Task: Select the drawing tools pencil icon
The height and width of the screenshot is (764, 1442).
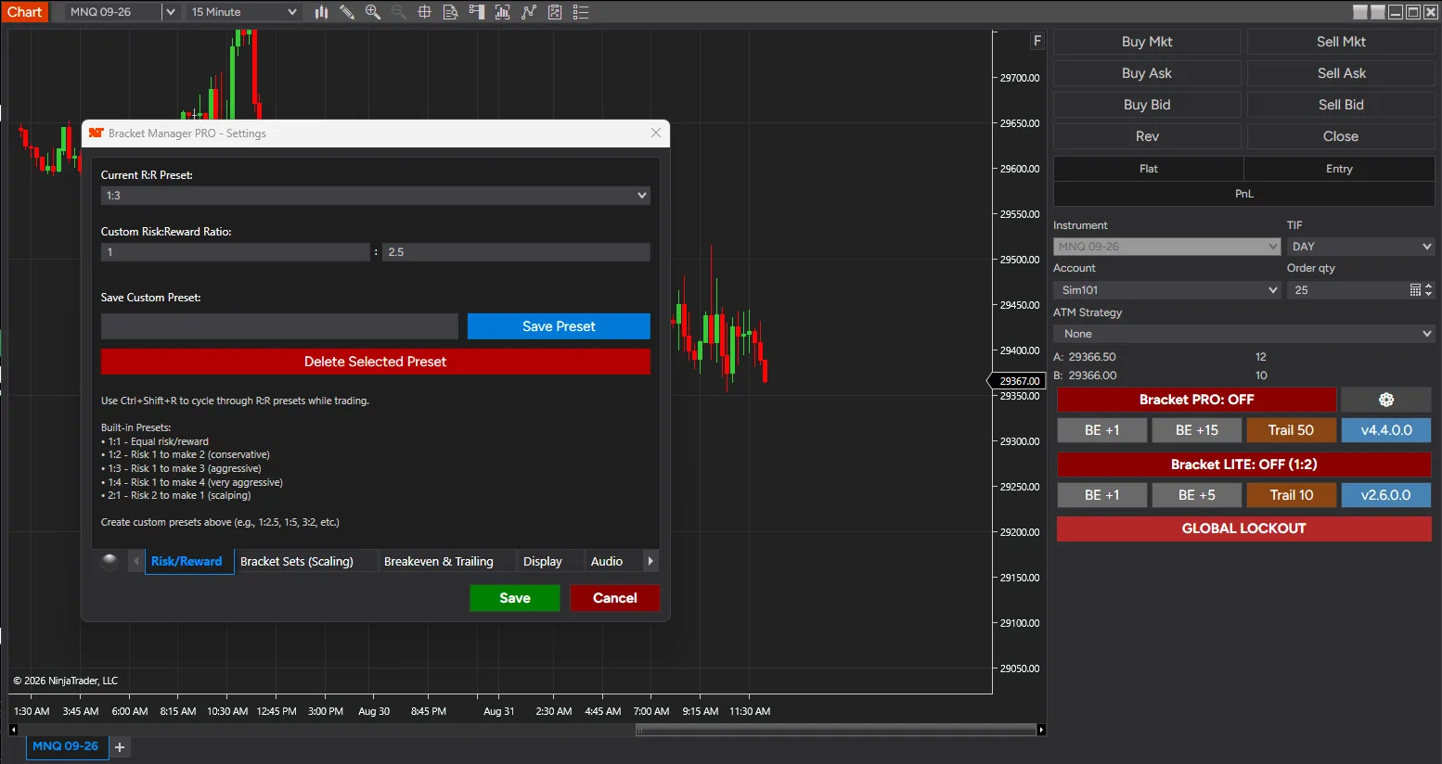Action: (347, 12)
